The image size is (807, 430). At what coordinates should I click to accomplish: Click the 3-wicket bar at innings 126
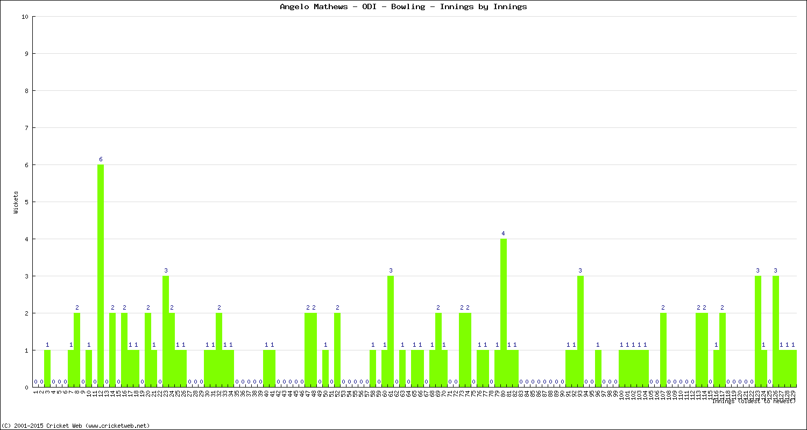click(776, 331)
